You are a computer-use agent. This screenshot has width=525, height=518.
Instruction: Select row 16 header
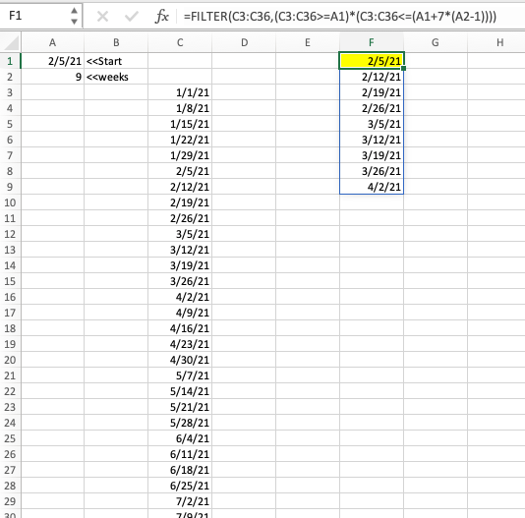tap(10, 297)
